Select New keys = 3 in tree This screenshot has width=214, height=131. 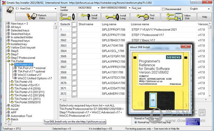coord(19,23)
